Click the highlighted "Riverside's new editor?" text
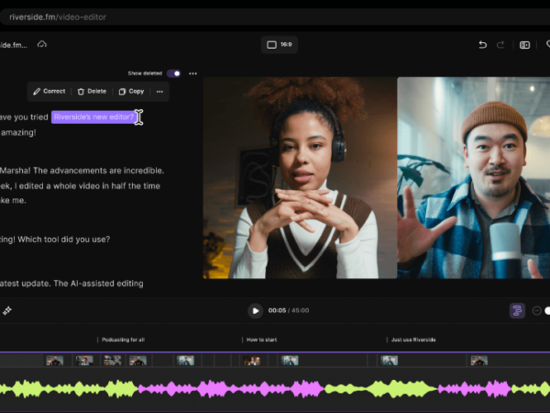The image size is (550, 413). pyautogui.click(x=93, y=117)
